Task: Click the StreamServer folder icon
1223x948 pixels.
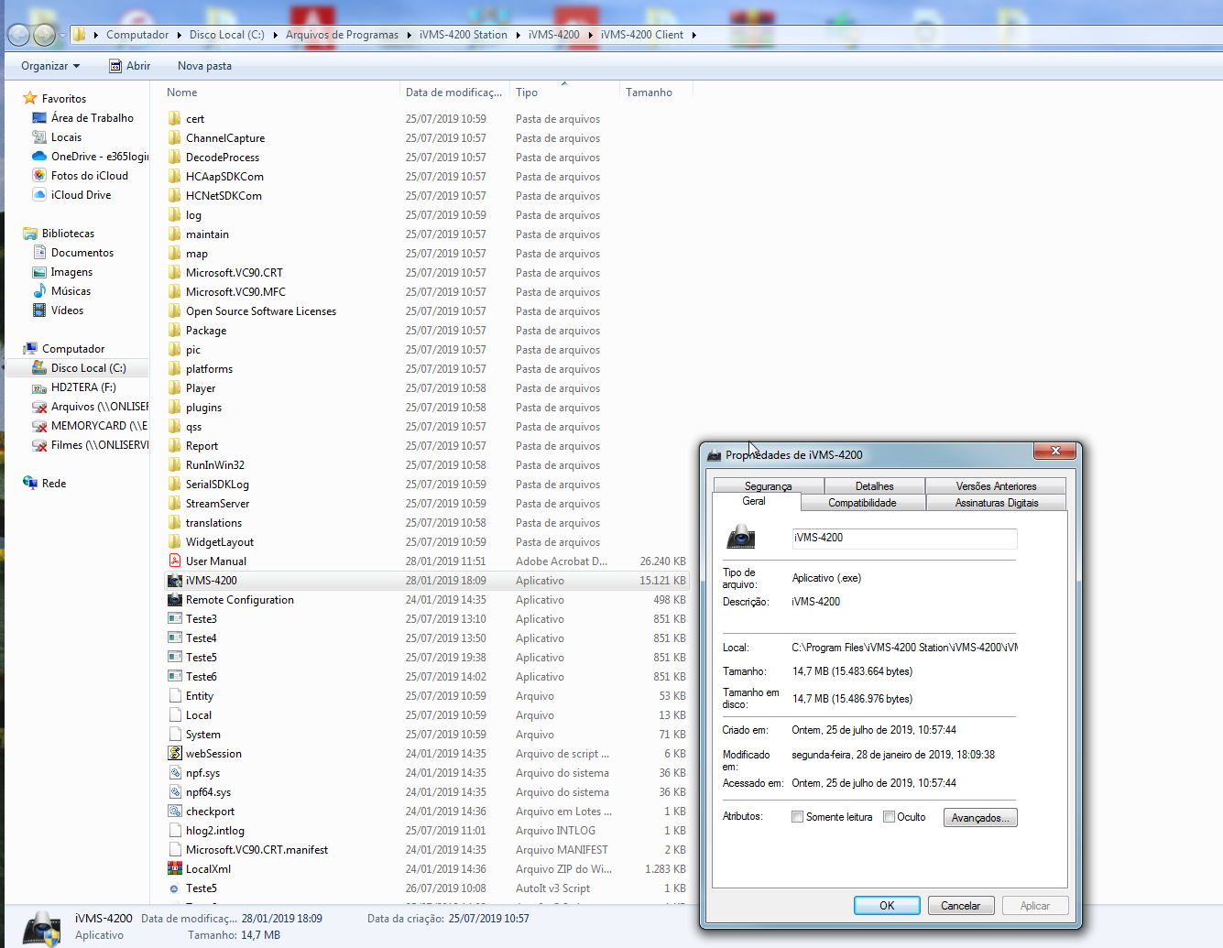Action: click(174, 504)
